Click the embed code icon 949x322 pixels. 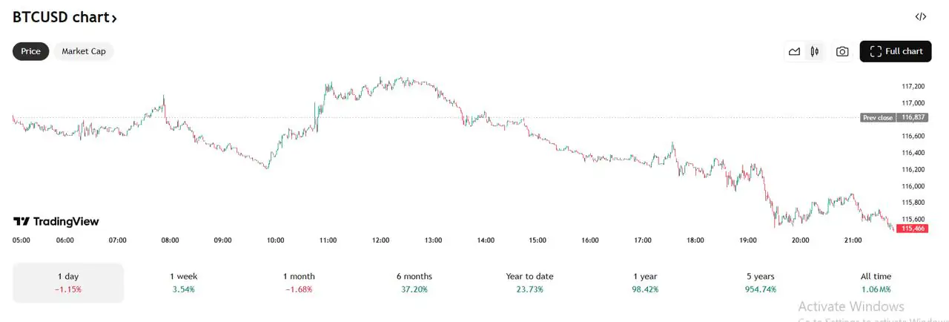[x=920, y=16]
